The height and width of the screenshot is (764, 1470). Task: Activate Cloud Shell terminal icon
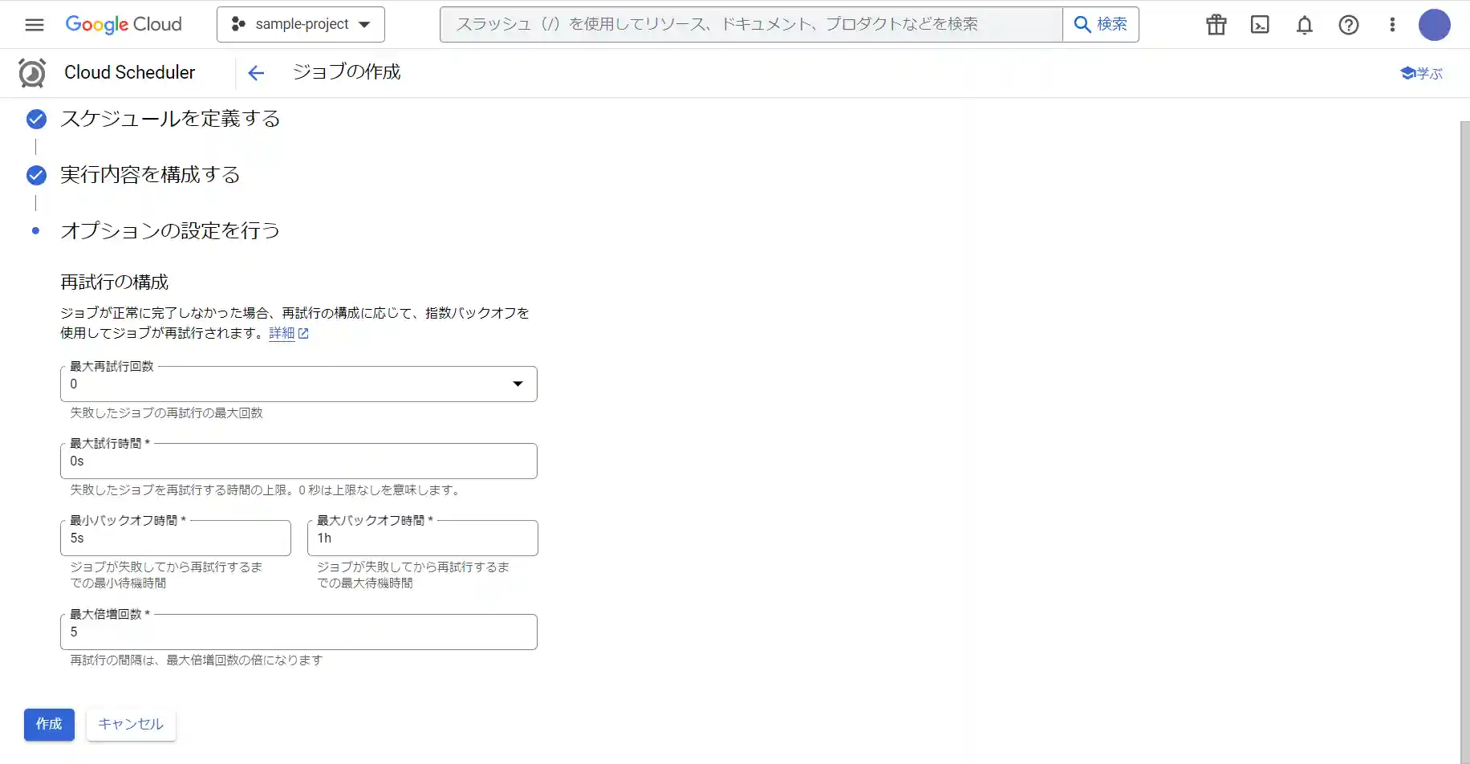(x=1261, y=25)
